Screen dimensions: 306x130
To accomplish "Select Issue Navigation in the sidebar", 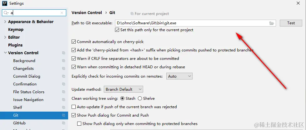I will [x=28, y=100].
